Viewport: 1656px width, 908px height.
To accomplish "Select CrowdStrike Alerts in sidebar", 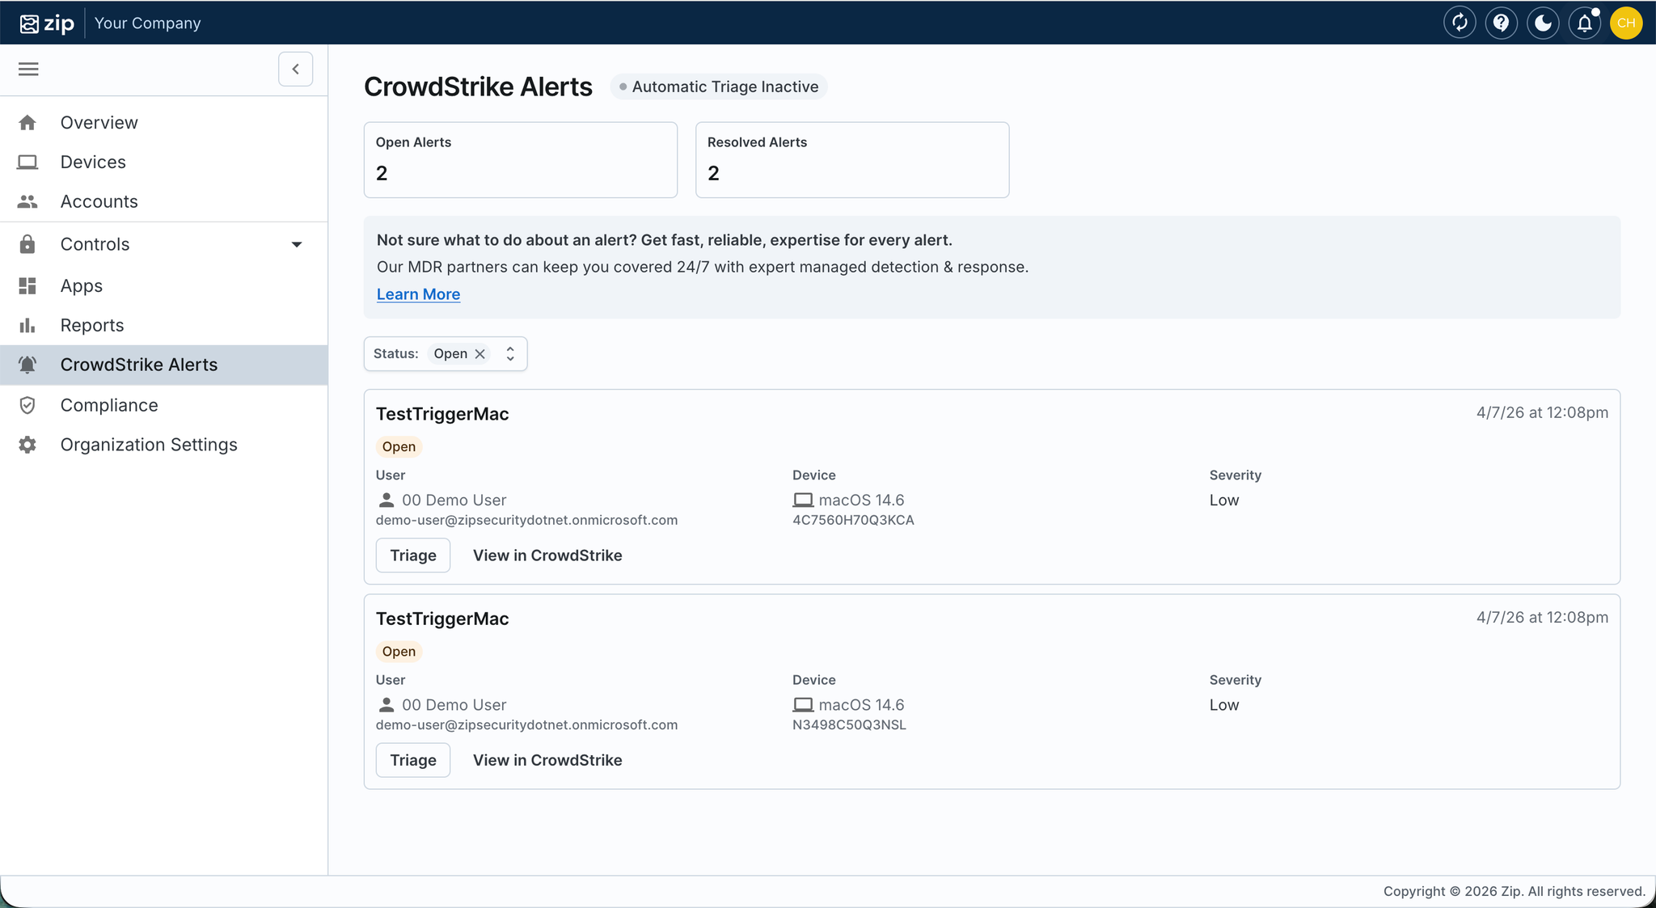I will pos(163,365).
